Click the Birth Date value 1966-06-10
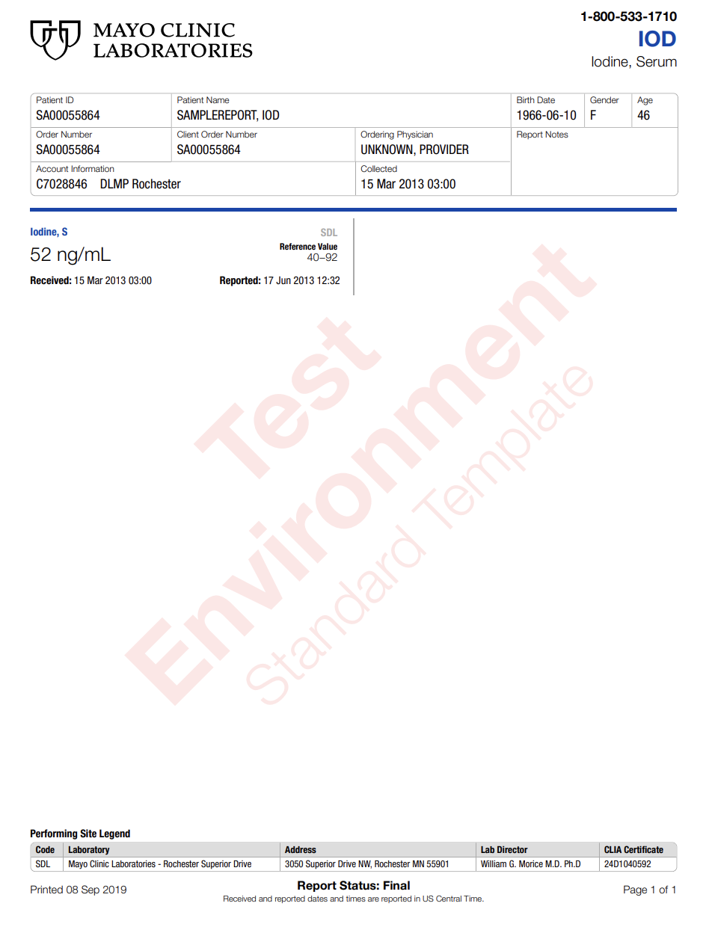The width and height of the screenshot is (709, 927). click(547, 116)
